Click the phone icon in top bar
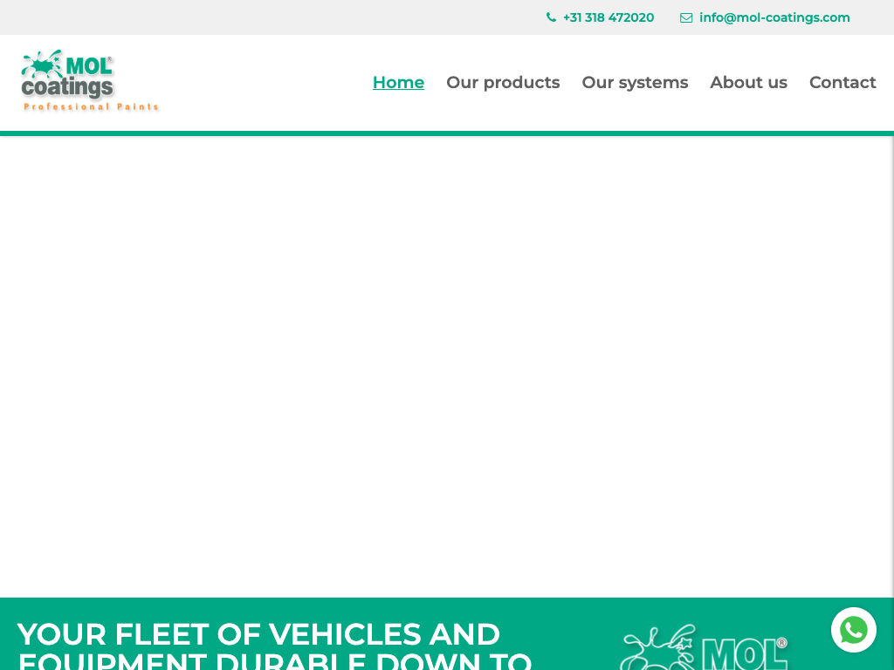This screenshot has height=670, width=894. point(551,17)
